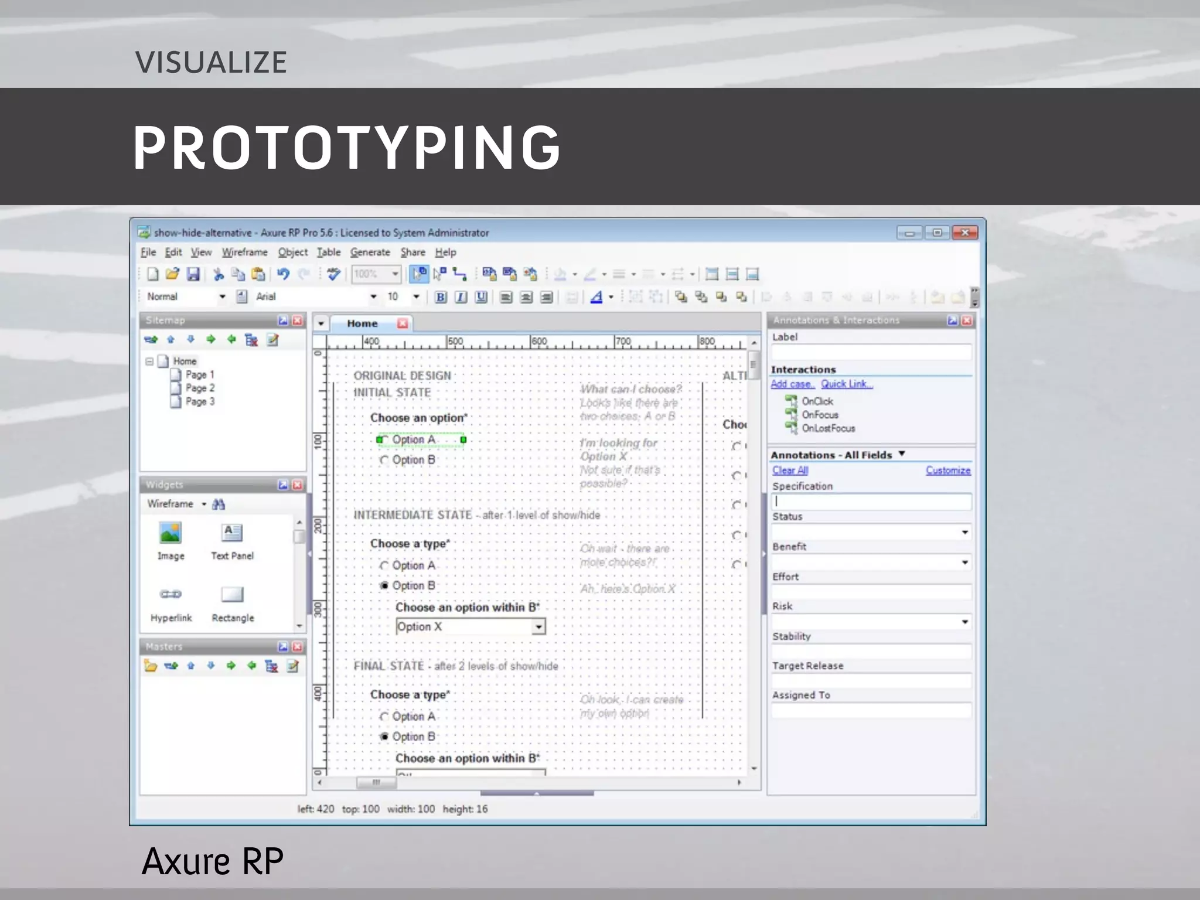Select the OnClick interaction
Screen dimensions: 1200x900
817,401
